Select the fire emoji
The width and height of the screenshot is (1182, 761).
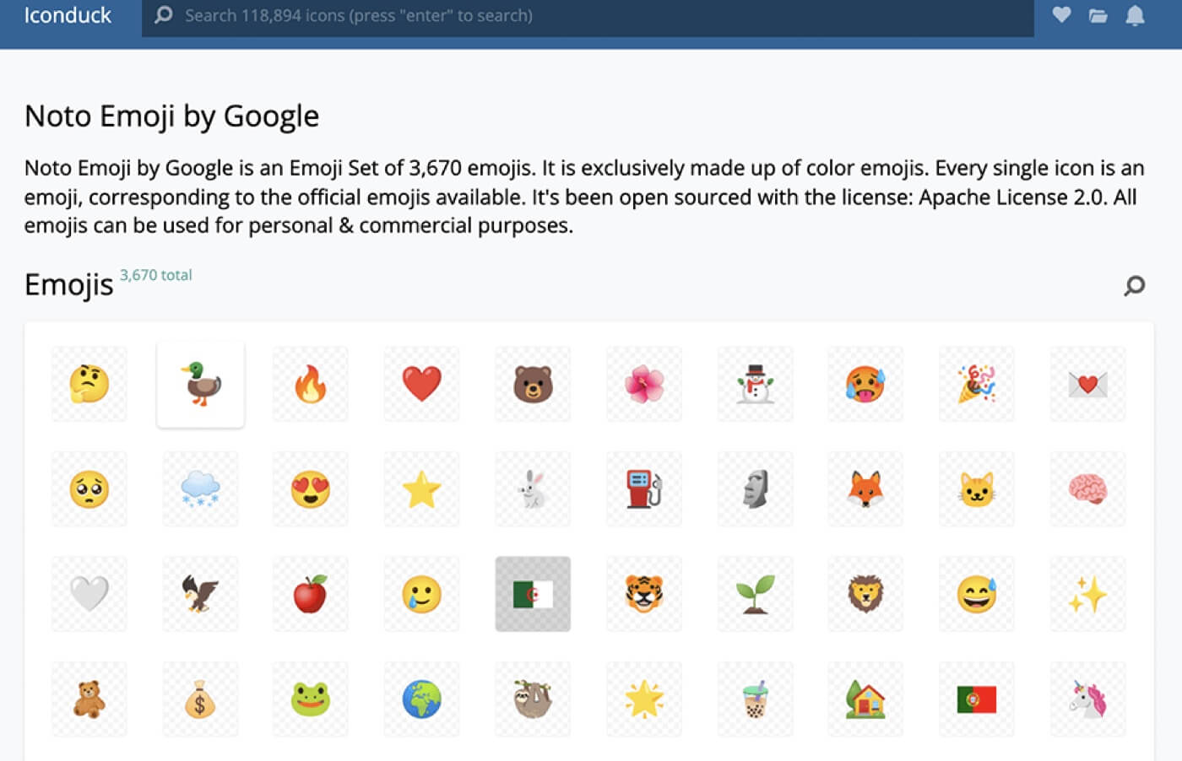(311, 385)
